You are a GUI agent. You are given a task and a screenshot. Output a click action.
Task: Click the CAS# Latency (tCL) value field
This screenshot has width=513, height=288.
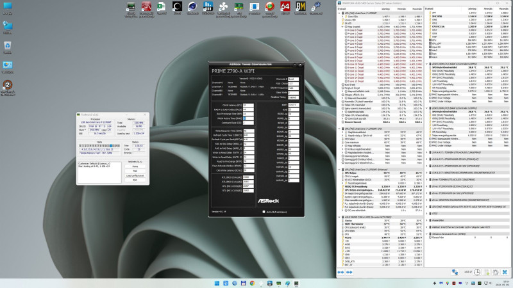[248, 105]
